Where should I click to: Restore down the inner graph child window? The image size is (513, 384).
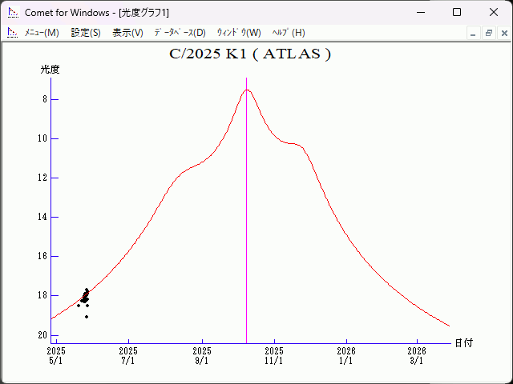(x=488, y=33)
